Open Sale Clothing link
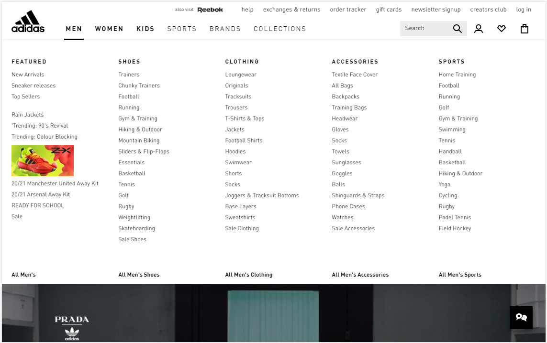Image resolution: width=547 pixels, height=343 pixels. [242, 228]
